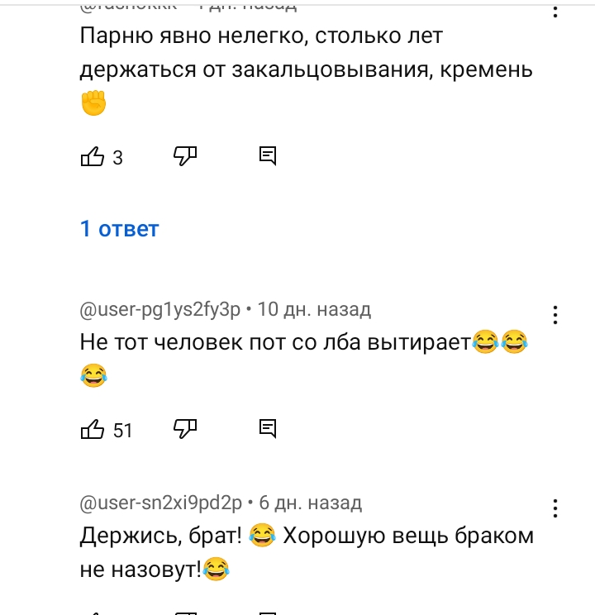Like the comment with 51 likes
The image size is (595, 615).
click(93, 429)
